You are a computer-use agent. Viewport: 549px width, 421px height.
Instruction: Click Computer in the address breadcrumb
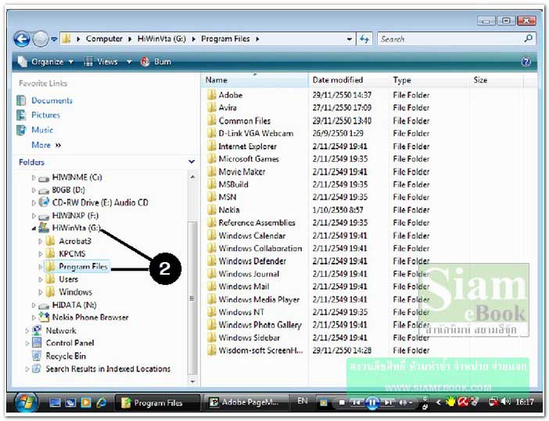104,39
